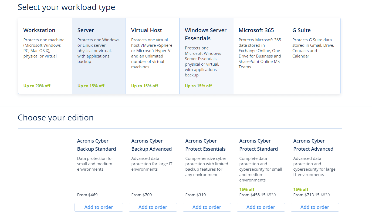This screenshot has height=219, width=372.
Task: Choose the Virtual Host workload card
Action: tap(153, 56)
